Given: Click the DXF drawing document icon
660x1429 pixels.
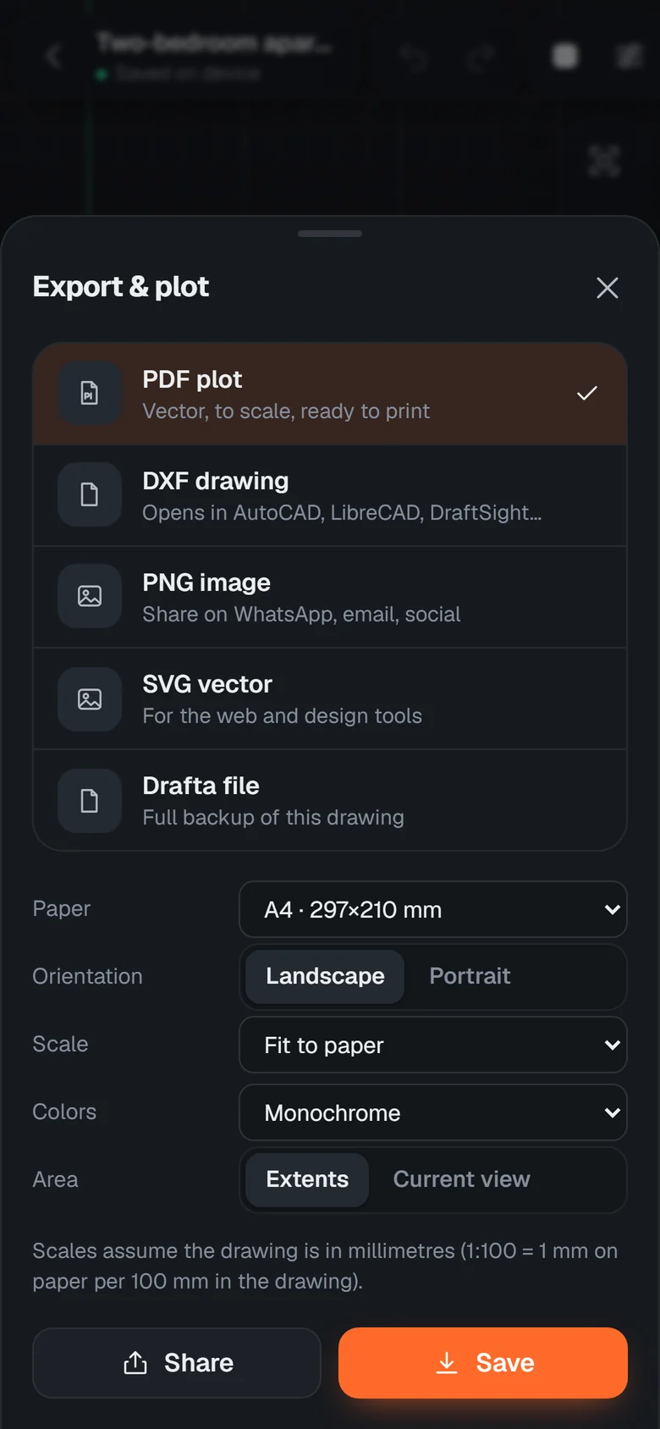Looking at the screenshot, I should pyautogui.click(x=90, y=495).
